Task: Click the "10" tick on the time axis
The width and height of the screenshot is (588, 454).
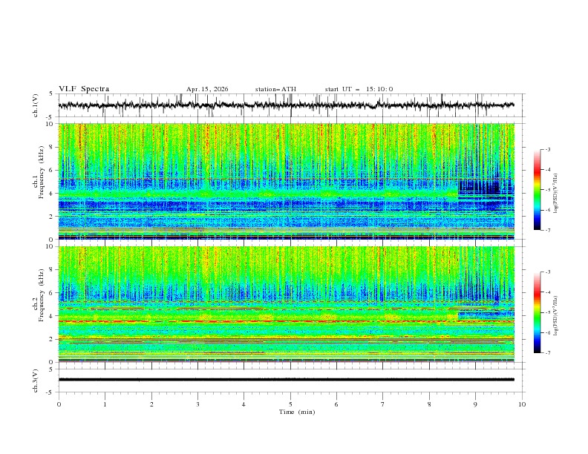Action: (522, 404)
